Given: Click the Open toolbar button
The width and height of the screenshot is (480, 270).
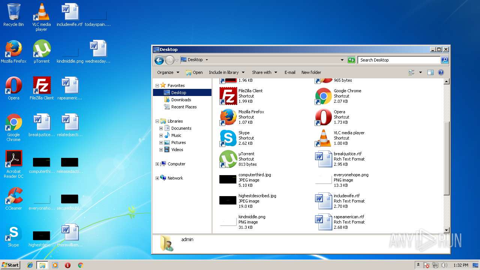Looking at the screenshot, I should [194, 72].
